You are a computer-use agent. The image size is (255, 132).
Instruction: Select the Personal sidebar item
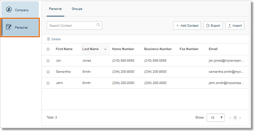click(20, 27)
